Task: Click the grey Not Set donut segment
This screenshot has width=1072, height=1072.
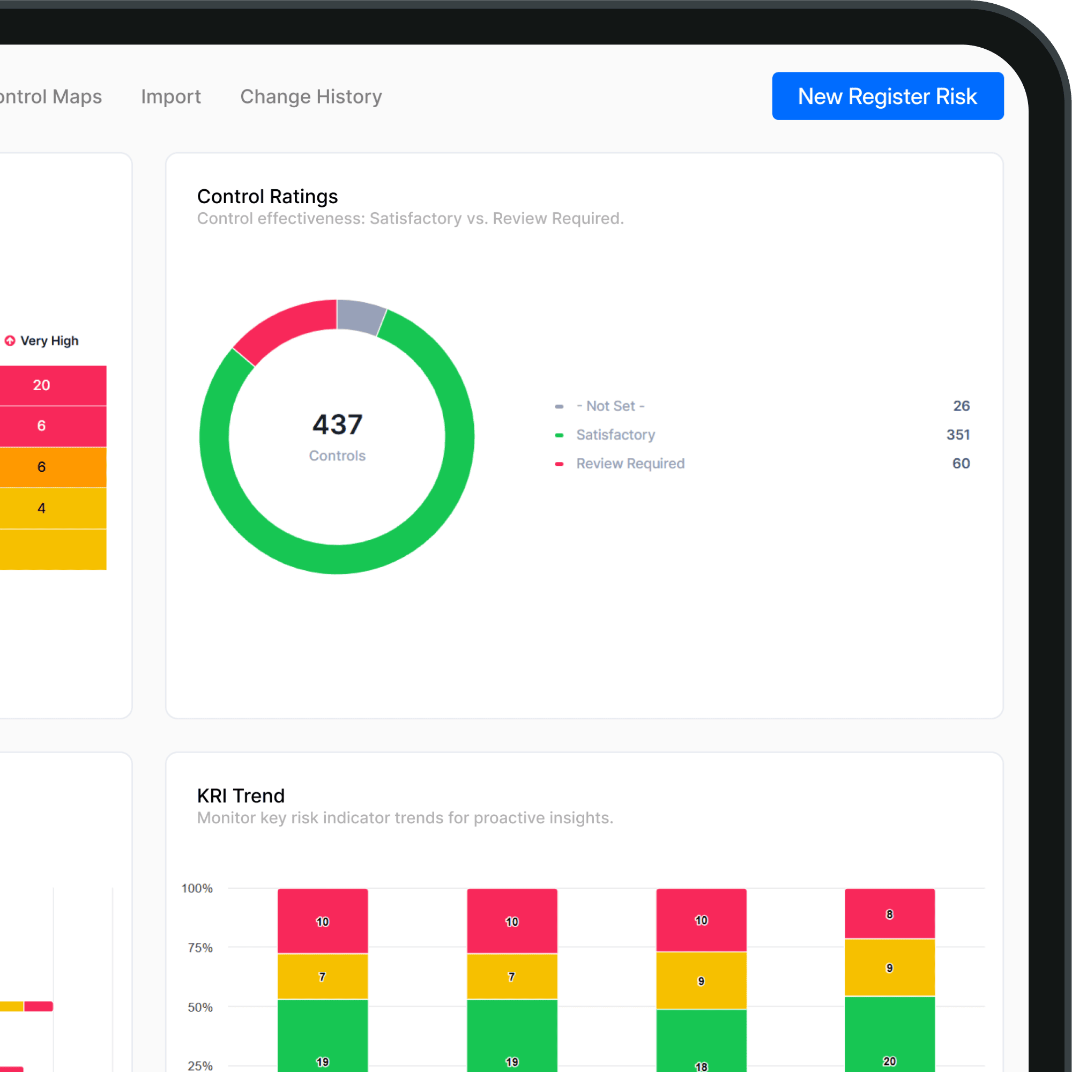Action: [x=360, y=316]
